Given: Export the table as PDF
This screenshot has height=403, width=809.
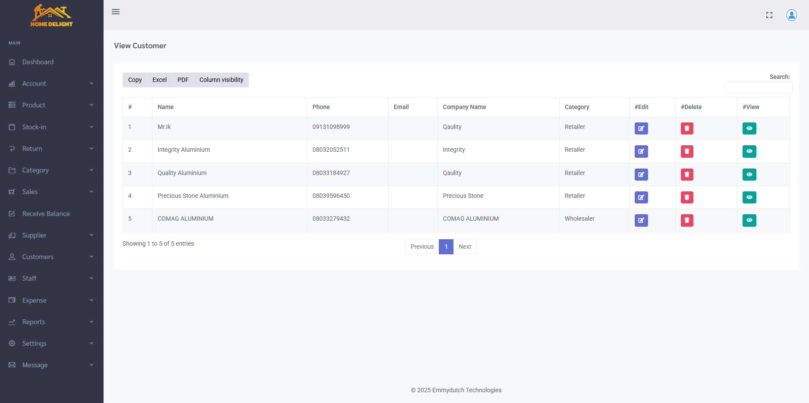Looking at the screenshot, I should tap(183, 80).
